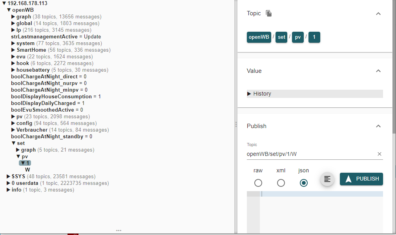Click the openWB topic breadcrumb chip

click(259, 37)
